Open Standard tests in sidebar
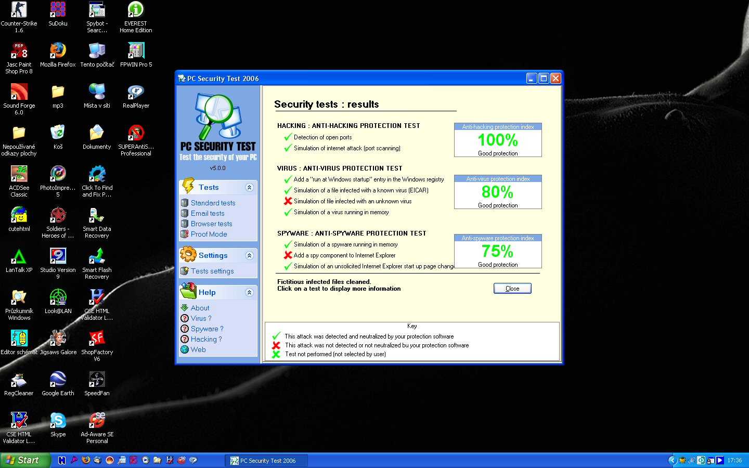 213,203
